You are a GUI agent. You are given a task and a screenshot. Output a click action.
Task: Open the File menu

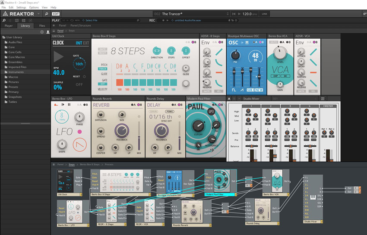tap(3, 7)
